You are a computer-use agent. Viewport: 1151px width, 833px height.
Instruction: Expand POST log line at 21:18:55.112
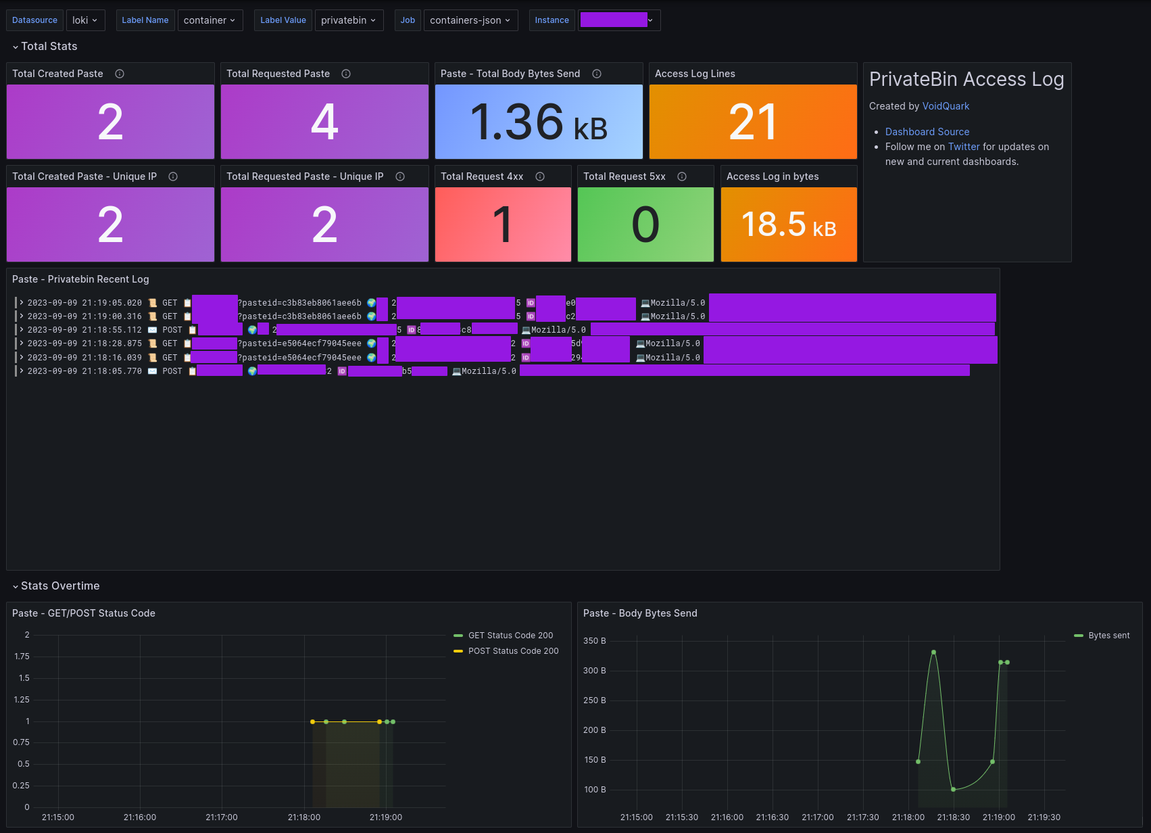[x=22, y=329]
